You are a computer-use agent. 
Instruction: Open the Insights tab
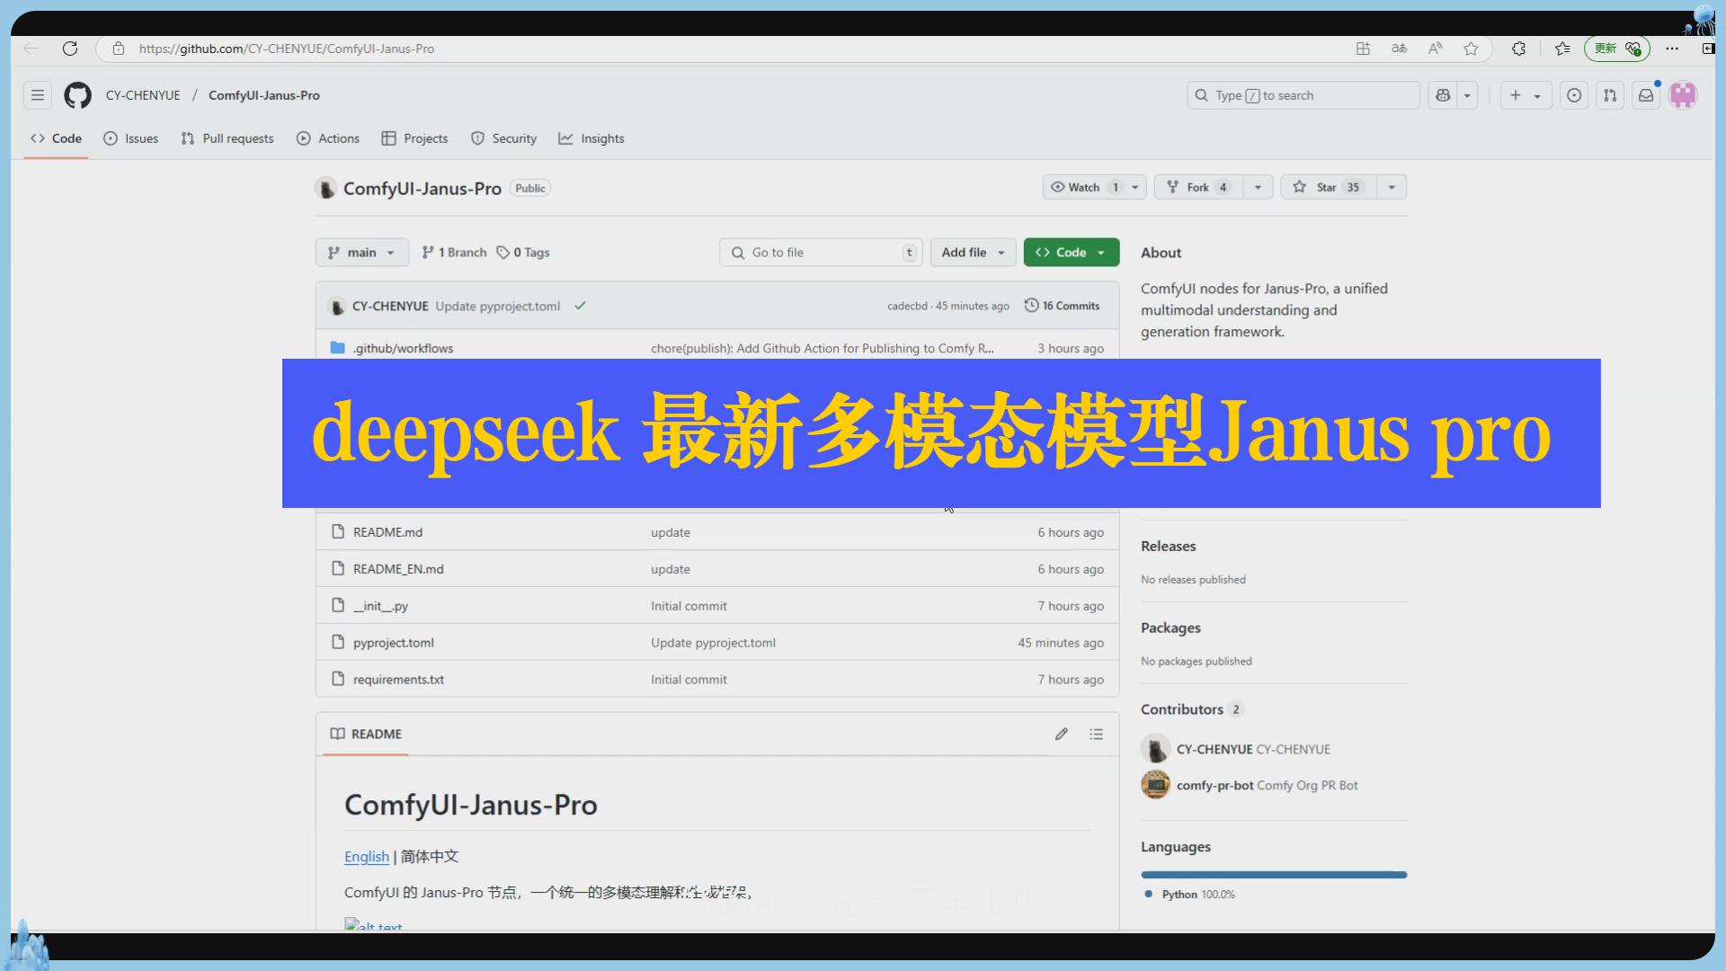click(592, 138)
